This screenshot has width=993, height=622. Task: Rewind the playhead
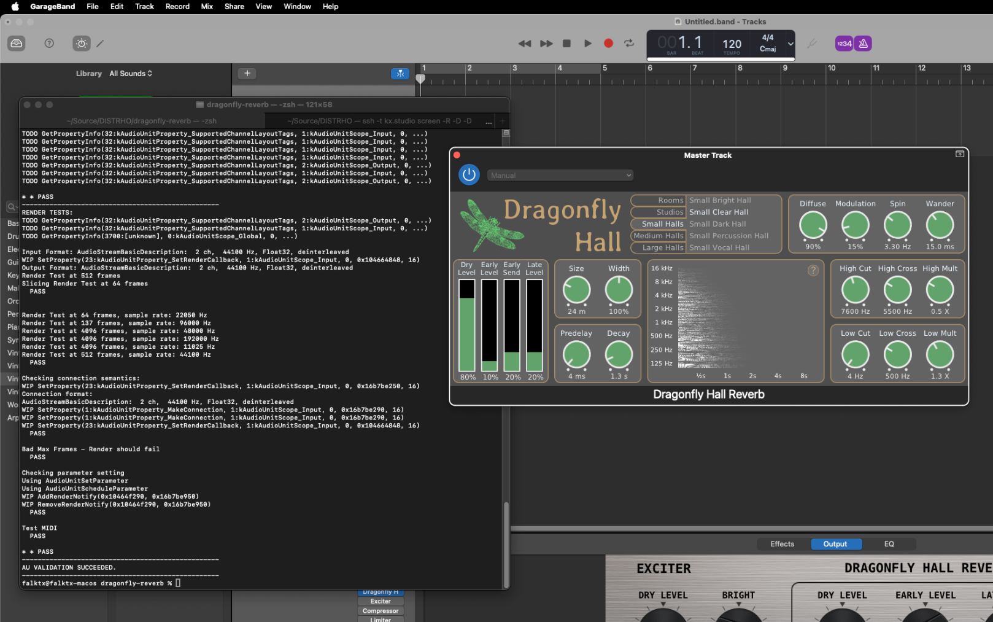pyautogui.click(x=525, y=44)
